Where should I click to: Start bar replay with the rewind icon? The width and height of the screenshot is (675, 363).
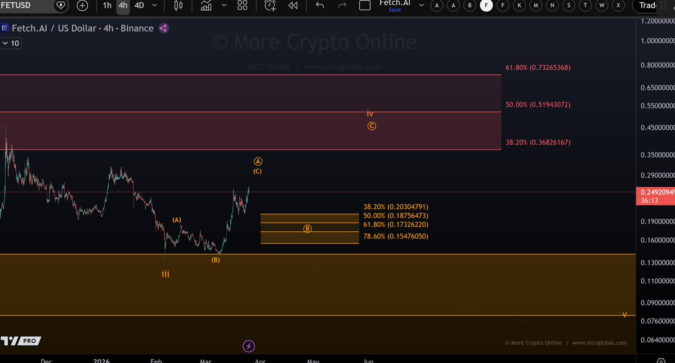[x=292, y=6]
